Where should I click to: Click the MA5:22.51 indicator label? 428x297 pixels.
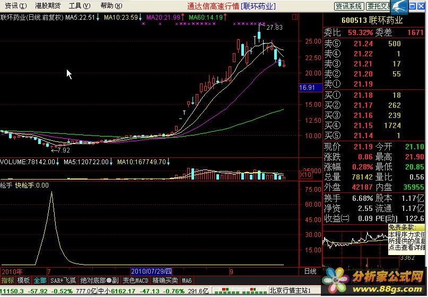82,18
